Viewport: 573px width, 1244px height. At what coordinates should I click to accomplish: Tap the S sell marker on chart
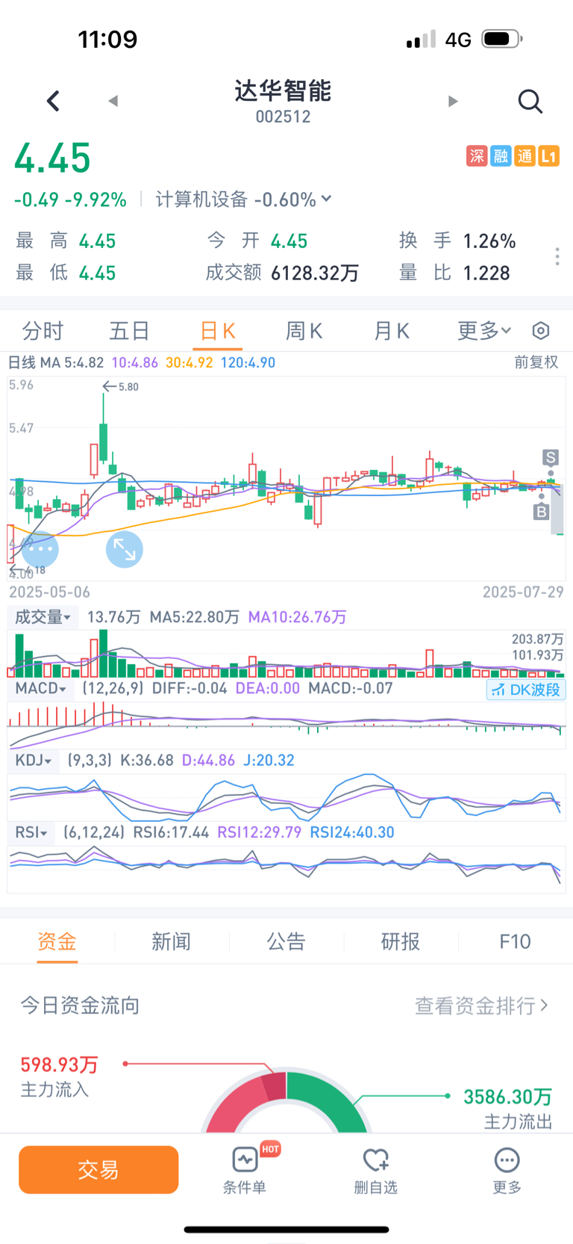[x=550, y=457]
